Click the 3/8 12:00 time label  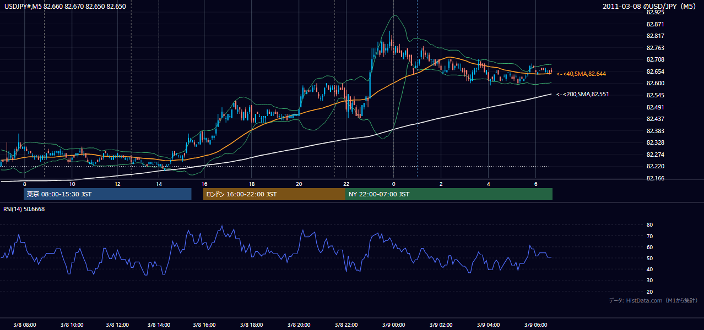click(117, 325)
